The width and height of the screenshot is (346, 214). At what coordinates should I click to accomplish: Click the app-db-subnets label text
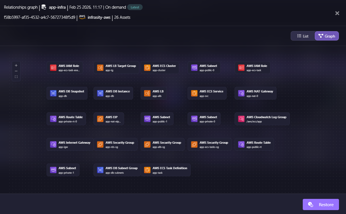click(115, 173)
